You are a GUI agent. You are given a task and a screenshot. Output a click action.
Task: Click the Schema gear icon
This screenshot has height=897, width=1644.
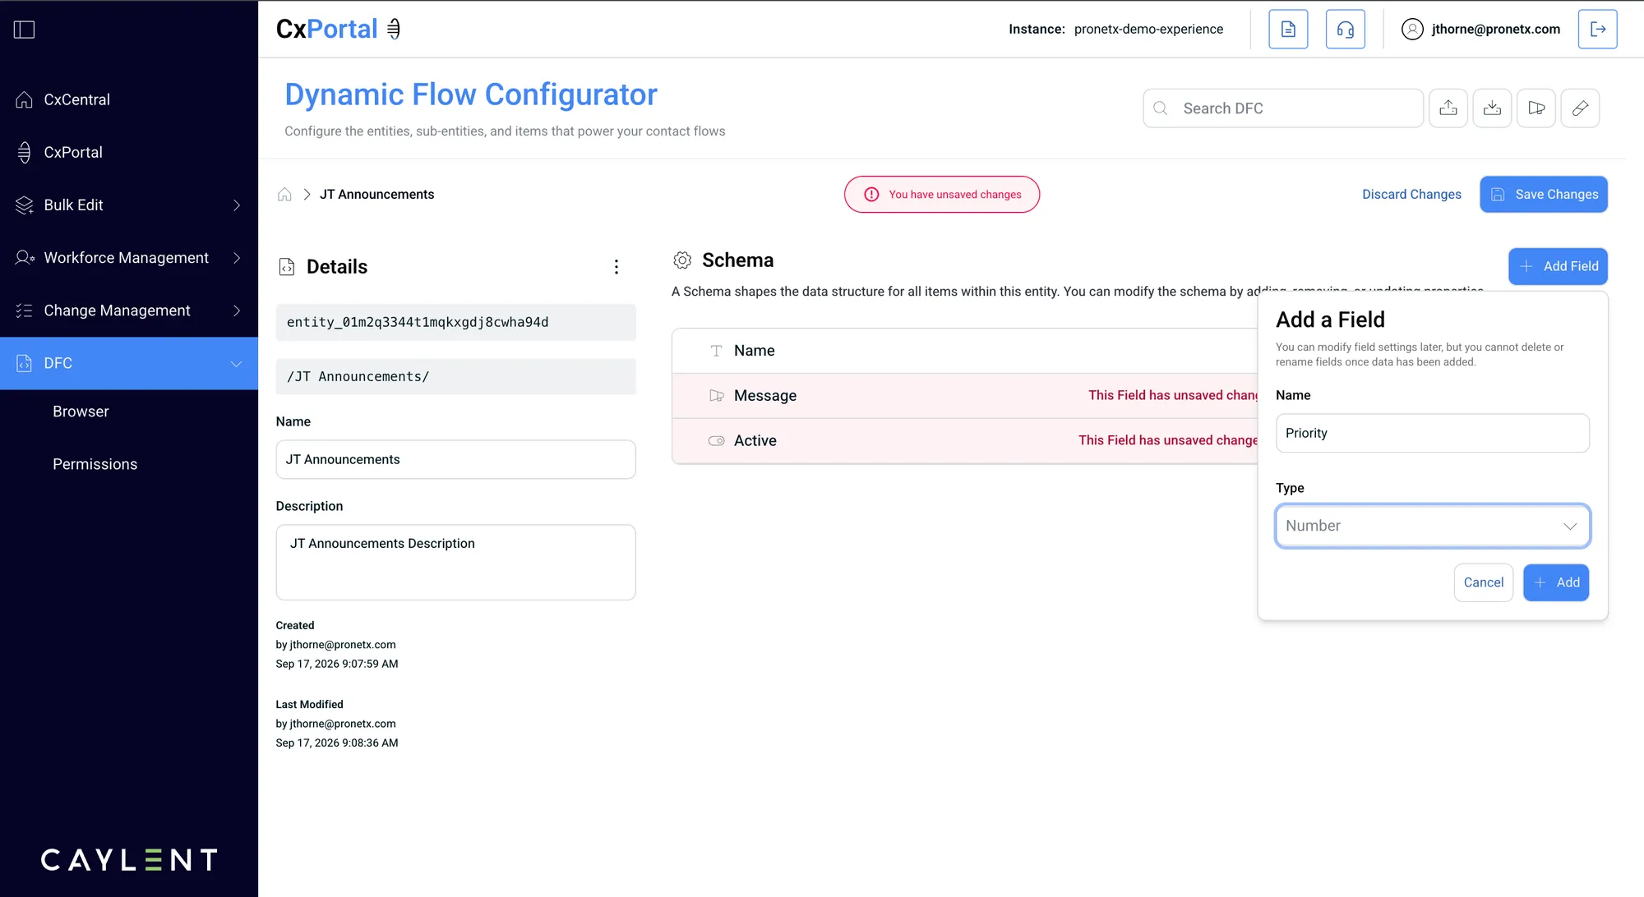coord(682,260)
